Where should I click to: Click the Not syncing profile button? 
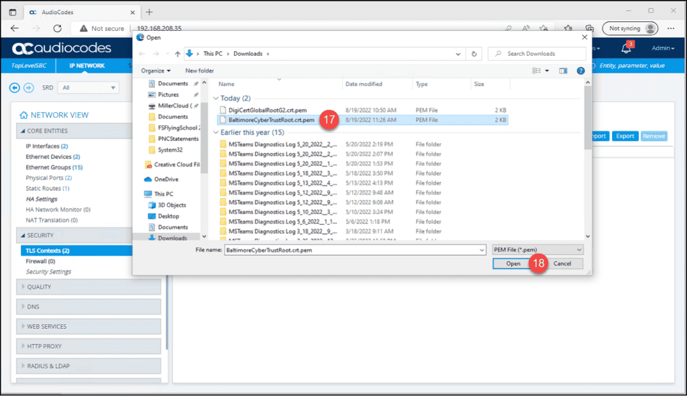click(630, 28)
